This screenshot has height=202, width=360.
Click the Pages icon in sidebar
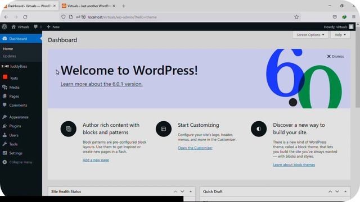tap(5, 96)
